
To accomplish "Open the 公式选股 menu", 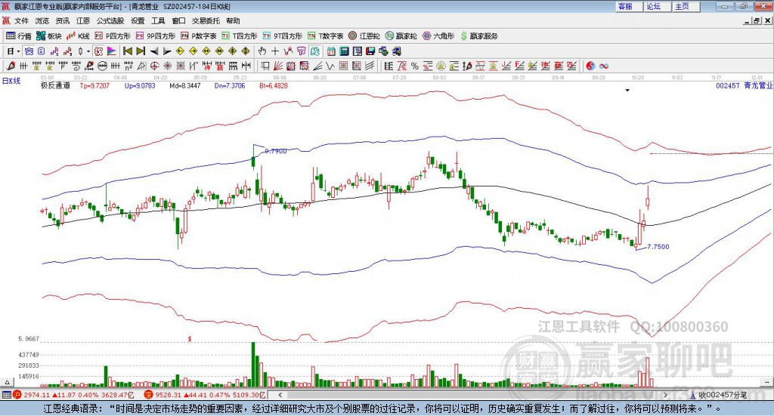I will point(110,20).
